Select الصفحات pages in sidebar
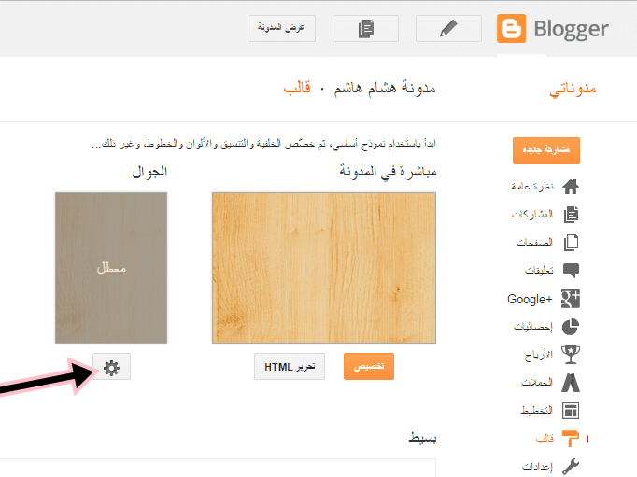Image resolution: width=637 pixels, height=477 pixels. coord(534,243)
